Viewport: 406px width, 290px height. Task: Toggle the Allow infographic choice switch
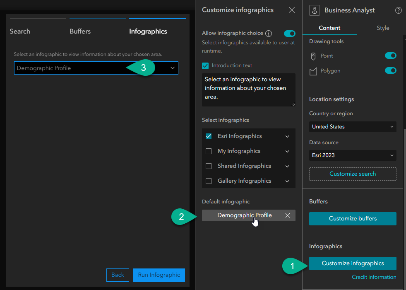(290, 34)
